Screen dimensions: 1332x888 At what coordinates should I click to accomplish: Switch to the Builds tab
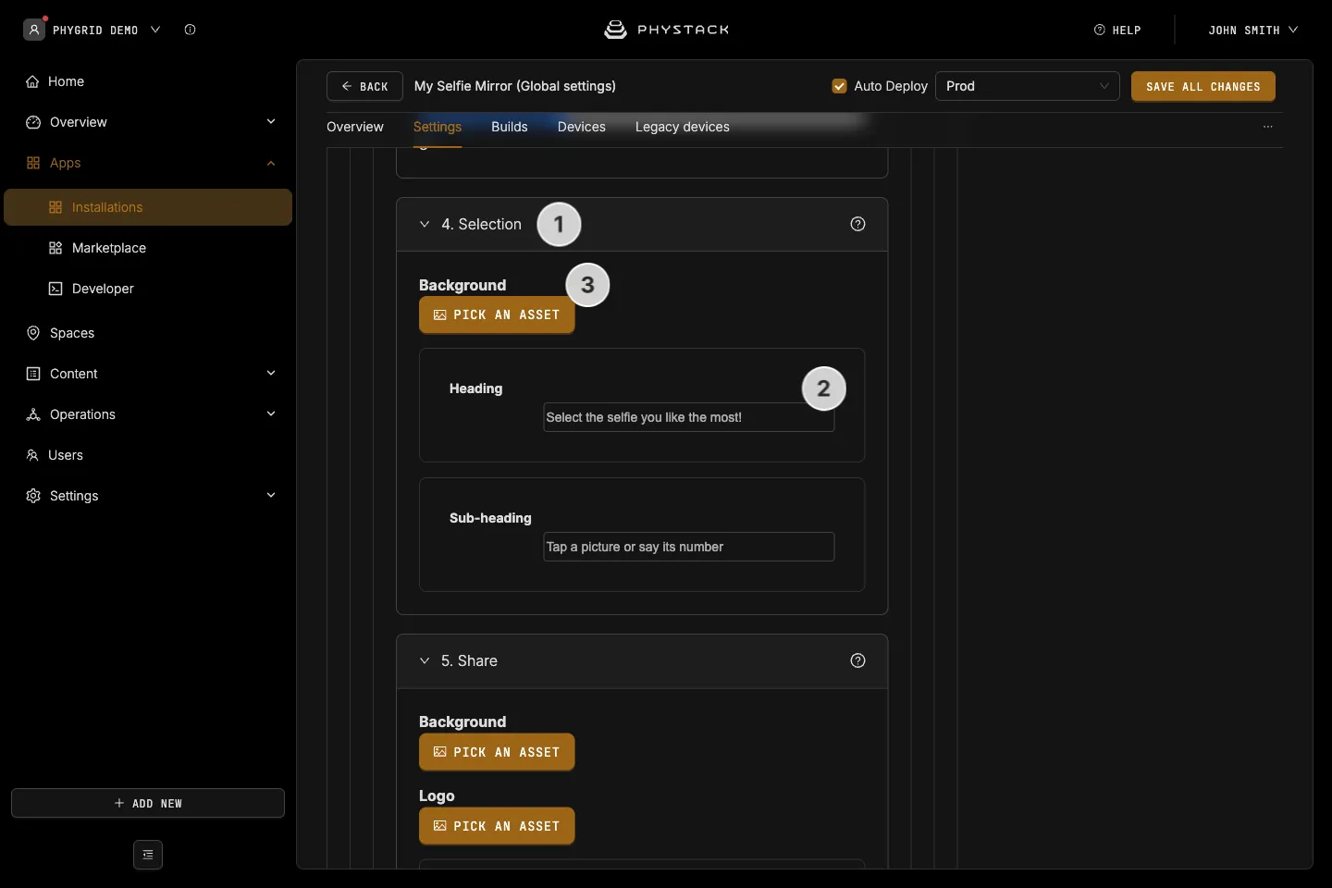[510, 127]
